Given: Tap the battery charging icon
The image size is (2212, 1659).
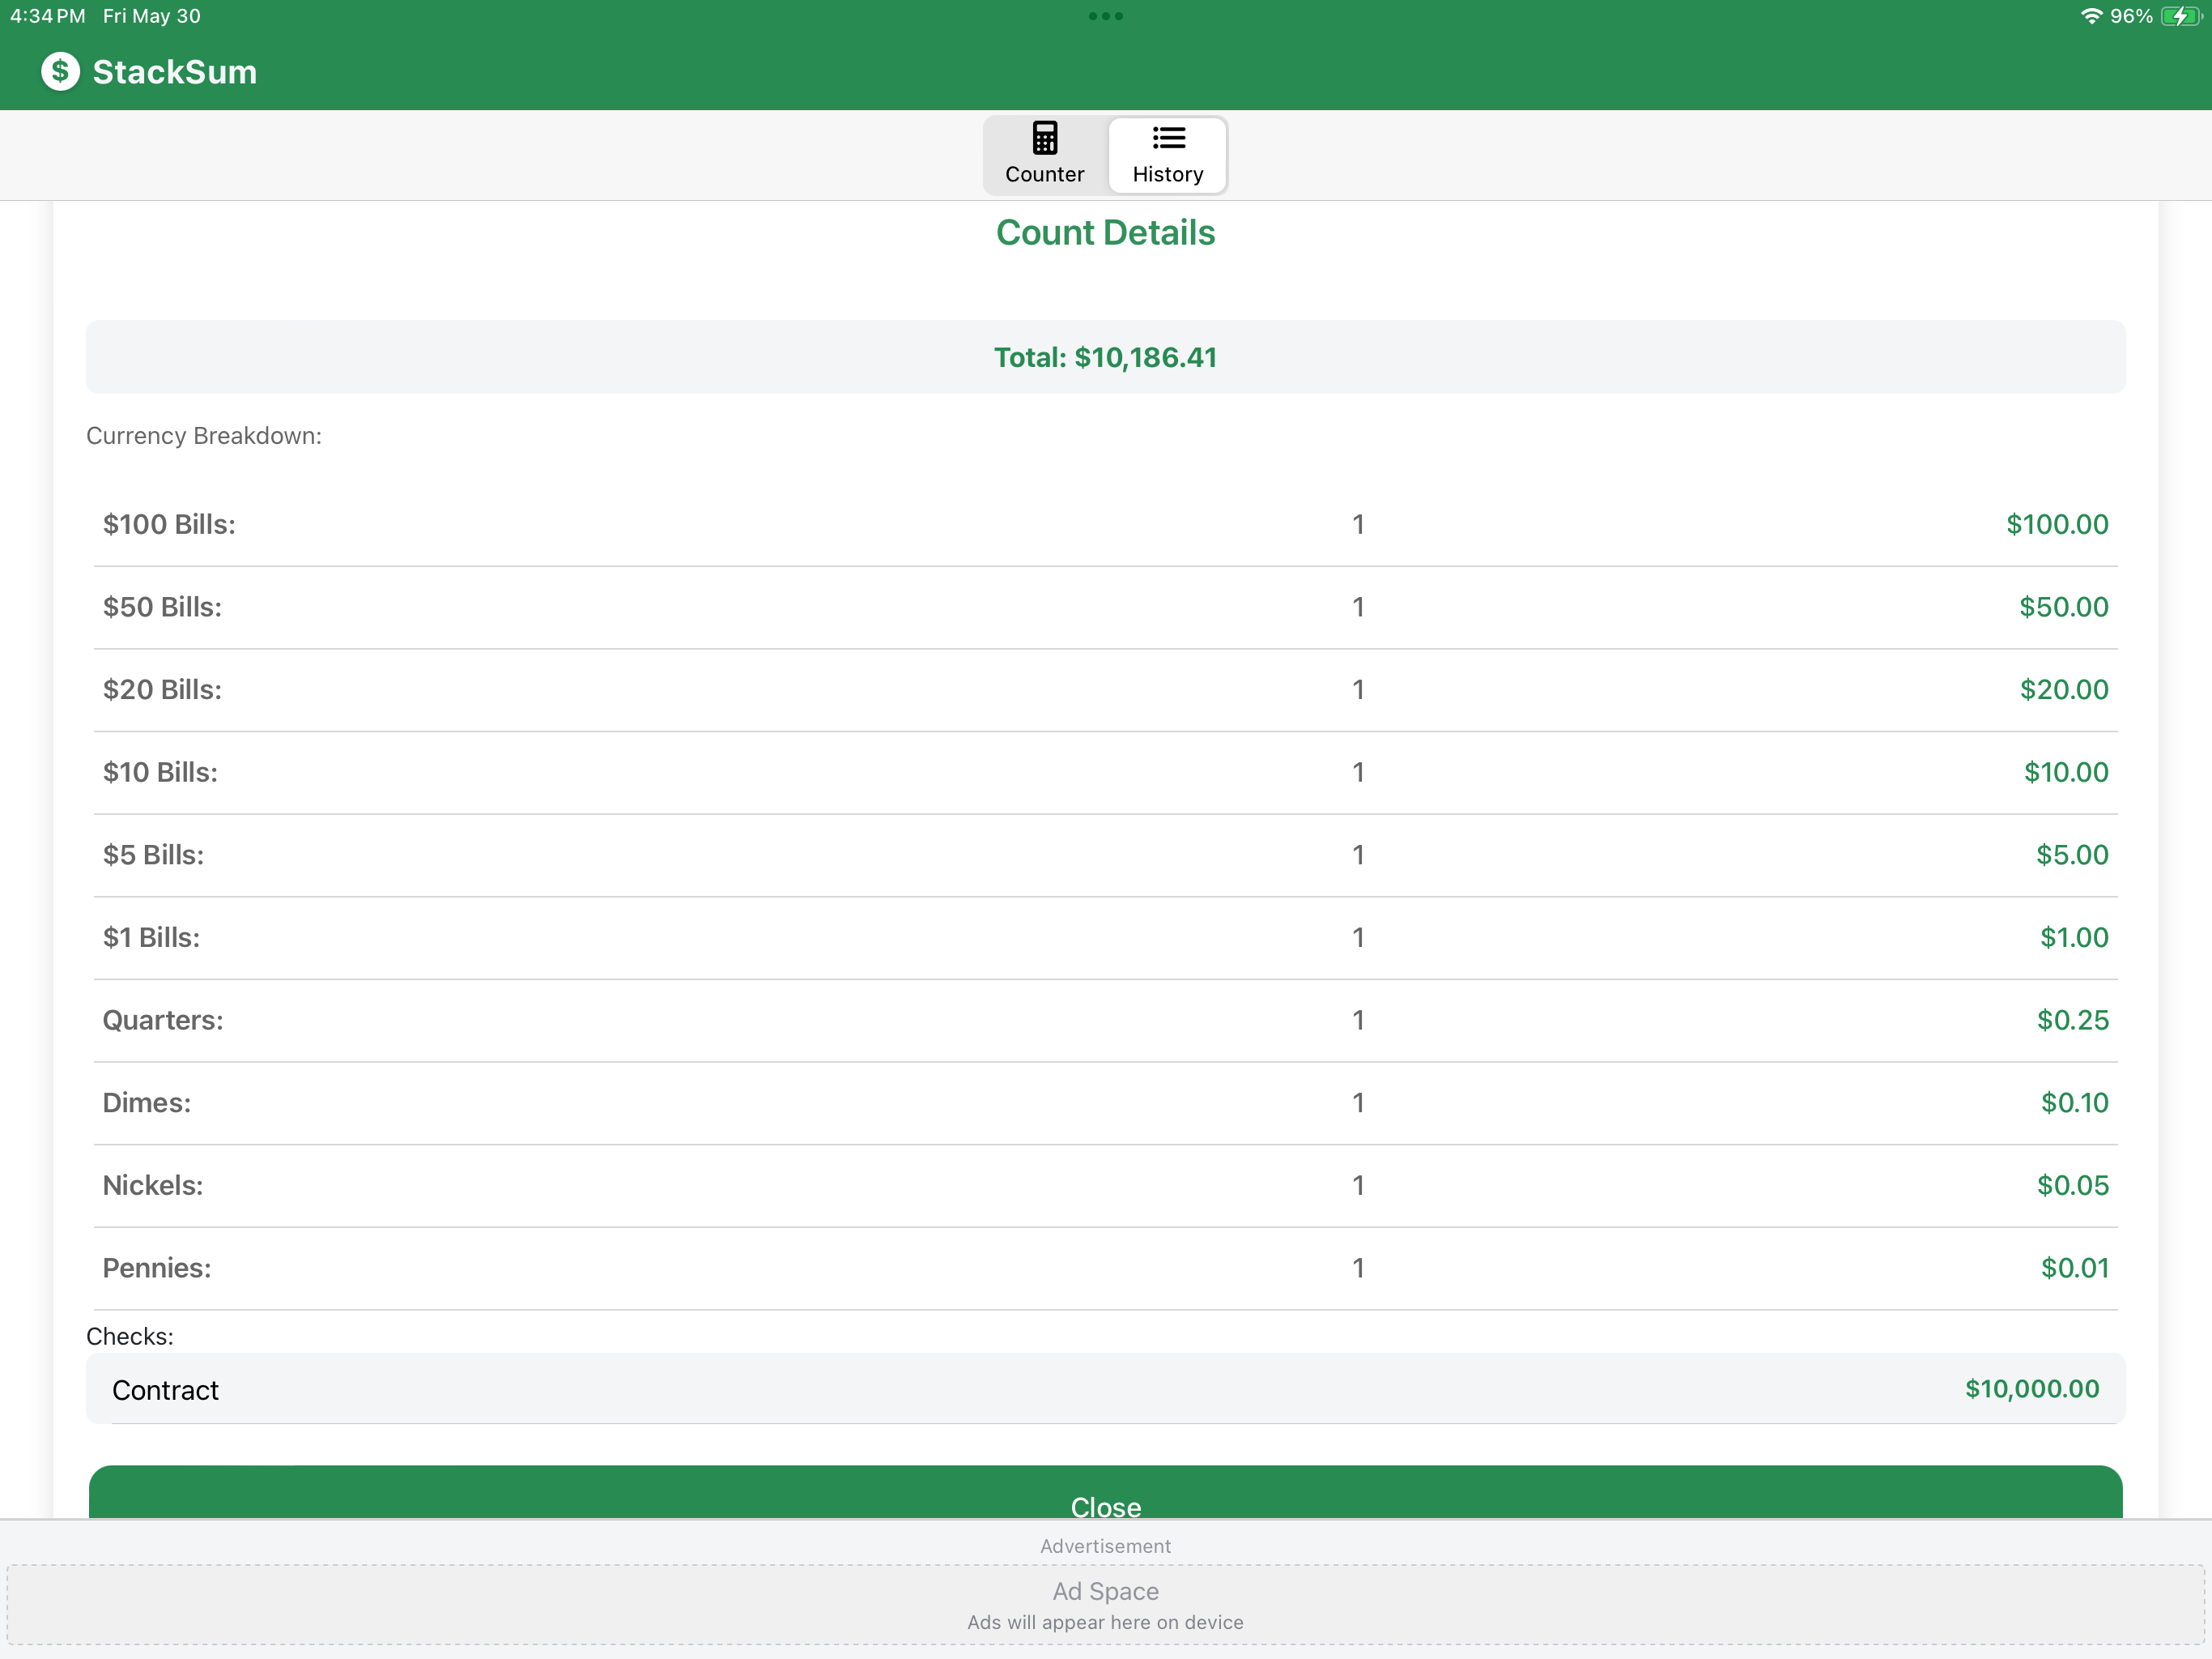Looking at the screenshot, I should [2180, 16].
